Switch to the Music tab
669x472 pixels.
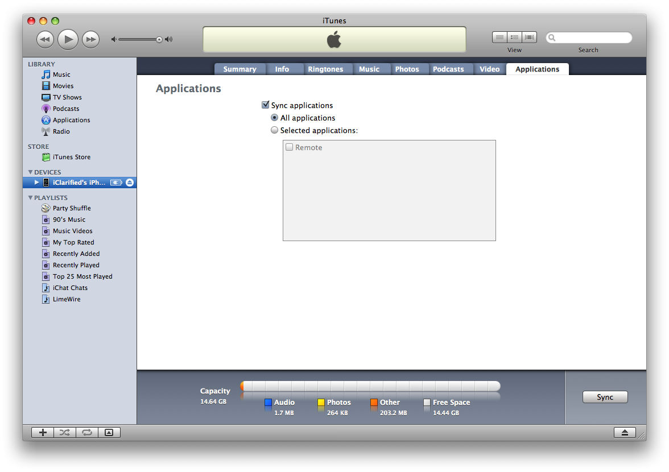coord(369,69)
